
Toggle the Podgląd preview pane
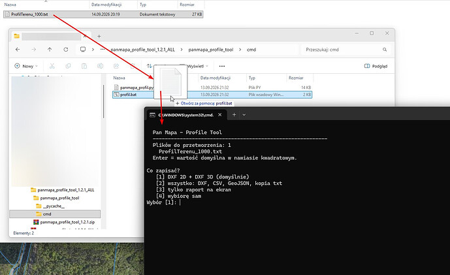(x=376, y=66)
